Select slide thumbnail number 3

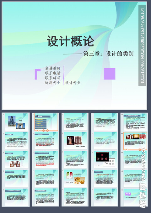[x=46, y=141]
